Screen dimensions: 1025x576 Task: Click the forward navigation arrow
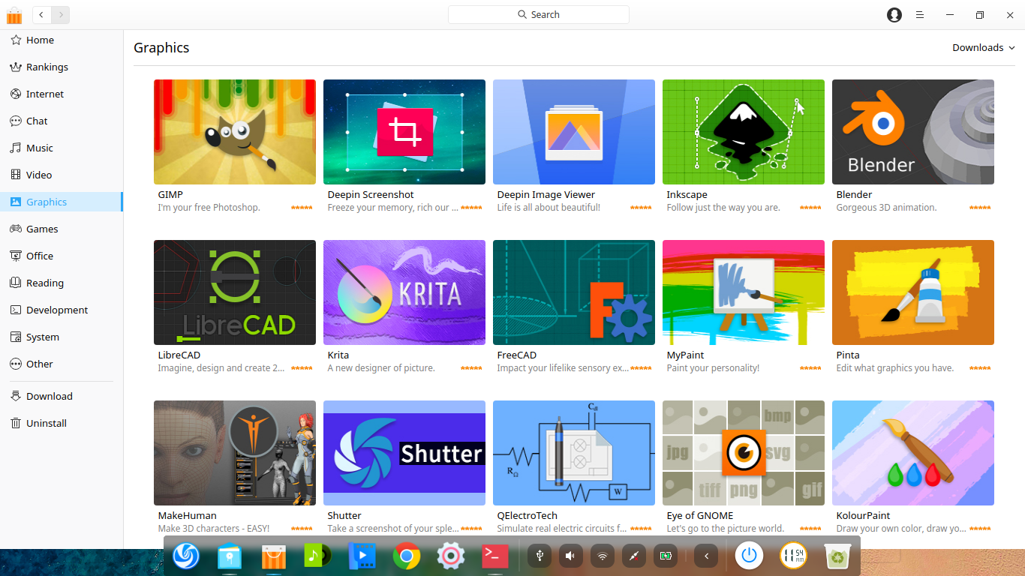coord(61,14)
